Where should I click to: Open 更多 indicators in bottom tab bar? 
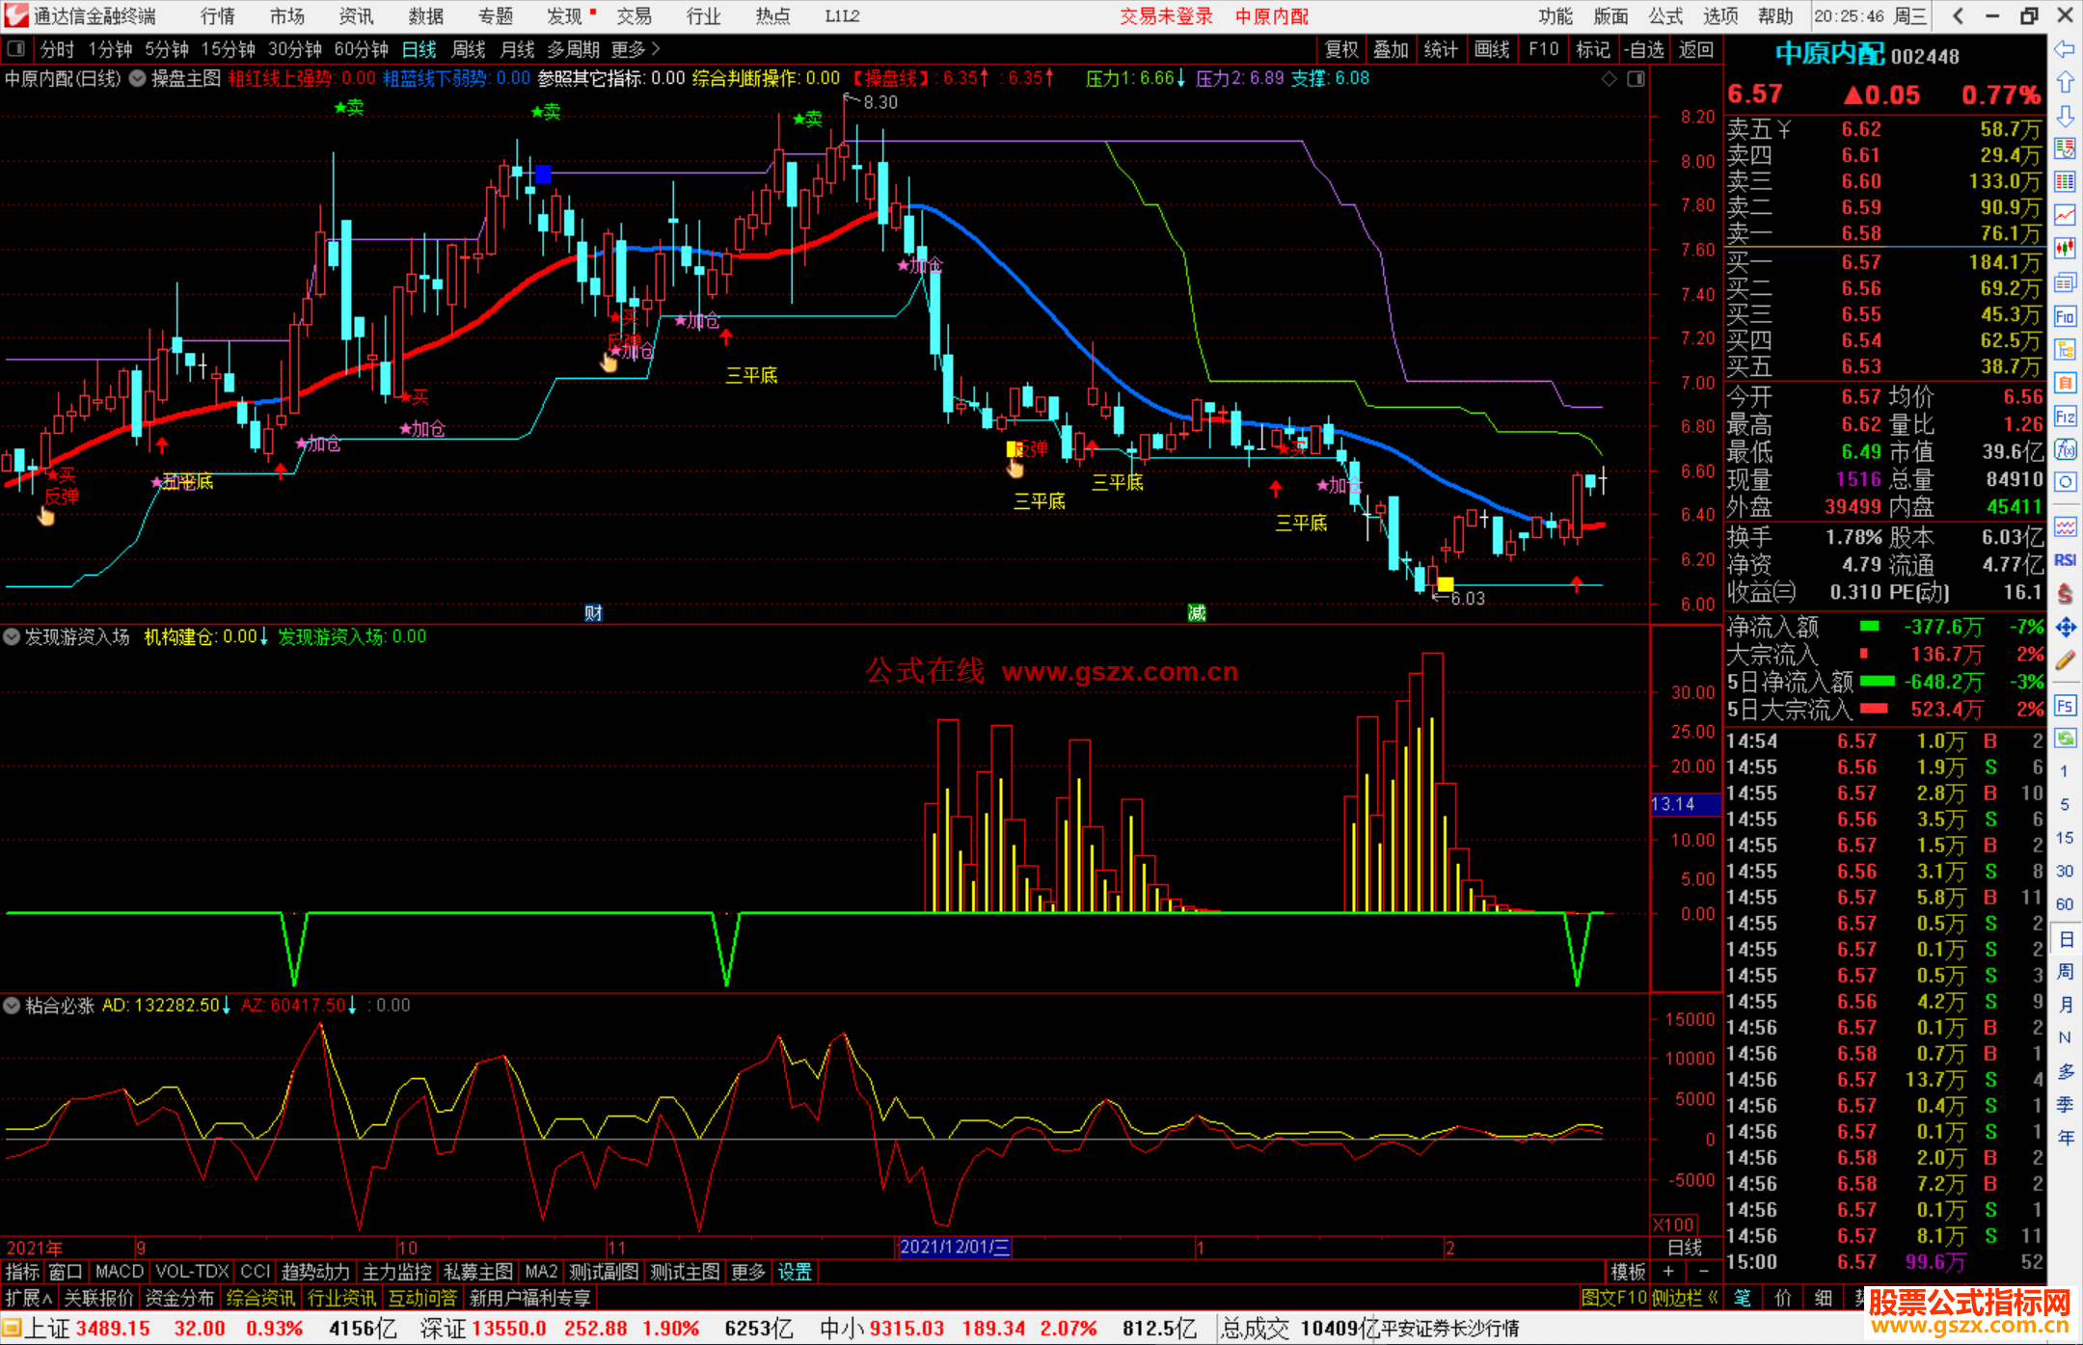747,1272
